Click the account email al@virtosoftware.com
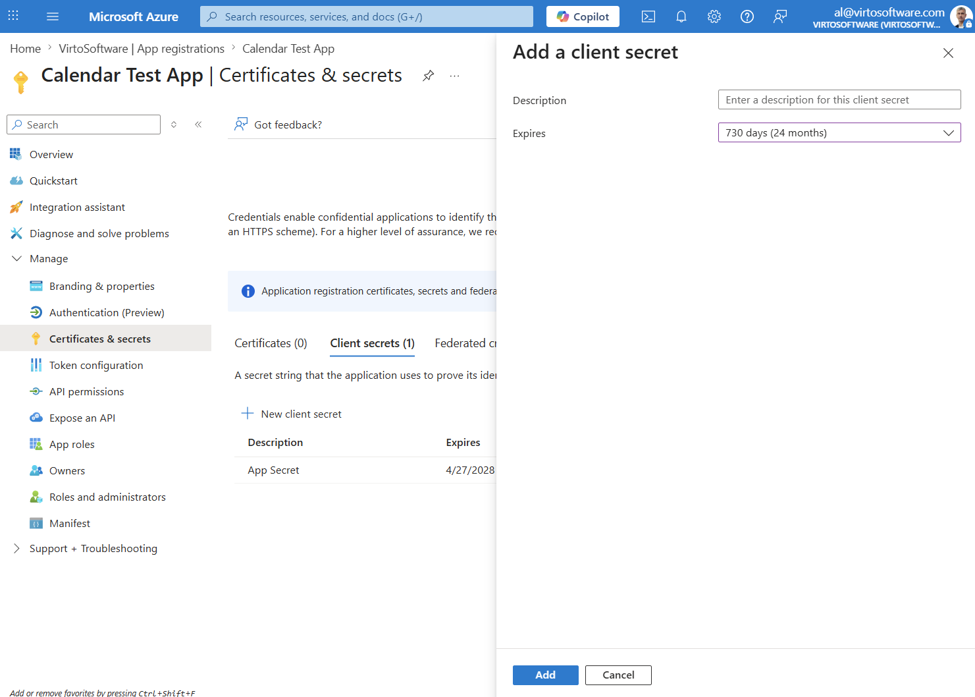The image size is (975, 697). [889, 12]
